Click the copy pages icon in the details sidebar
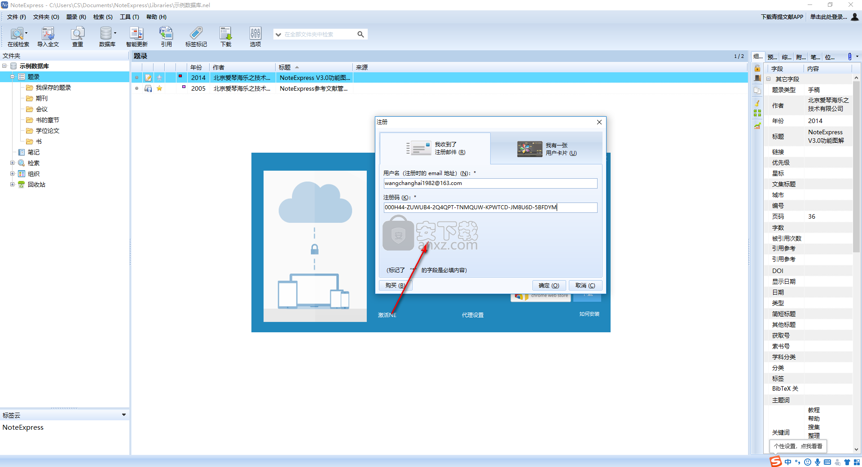Viewport: 862px width, 467px height. coord(757,90)
